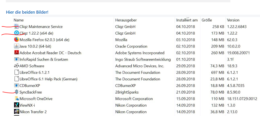Click version 1.22.2.6843
This screenshot has height=116, width=260.
click(237, 27)
